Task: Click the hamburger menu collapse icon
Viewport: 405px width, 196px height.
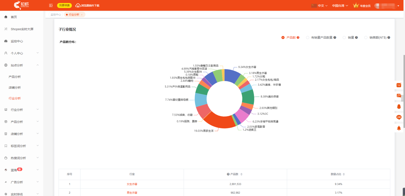Action: coord(51,5)
